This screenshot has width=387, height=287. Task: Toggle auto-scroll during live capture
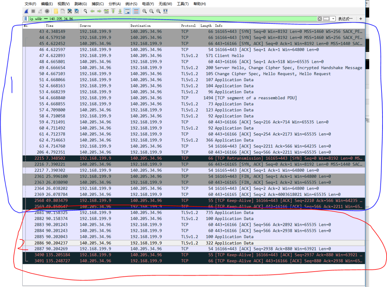point(127,11)
